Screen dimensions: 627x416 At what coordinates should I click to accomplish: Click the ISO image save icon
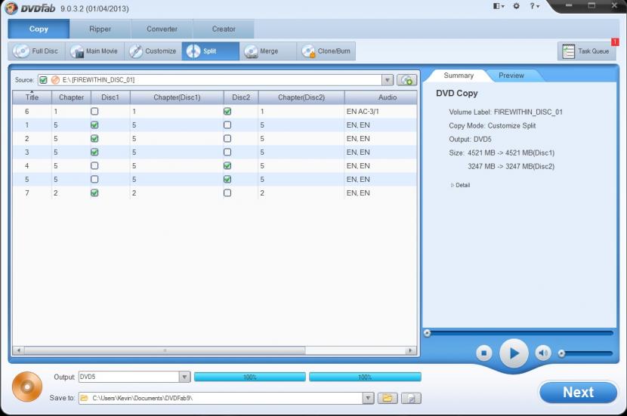pyautogui.click(x=411, y=398)
